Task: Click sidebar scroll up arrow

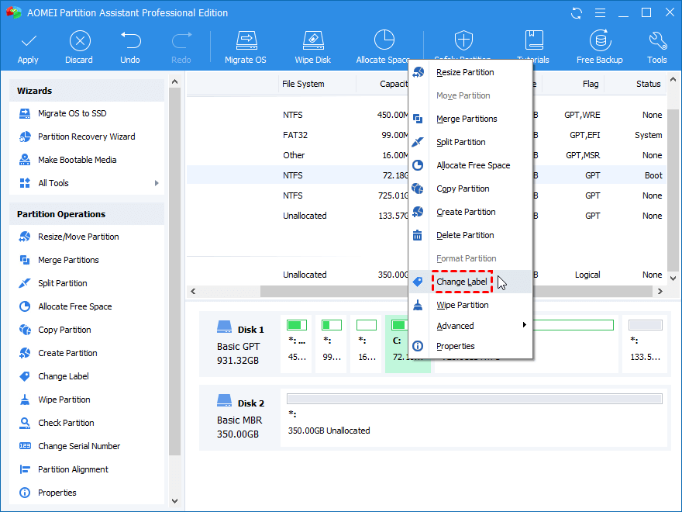Action: click(x=175, y=81)
